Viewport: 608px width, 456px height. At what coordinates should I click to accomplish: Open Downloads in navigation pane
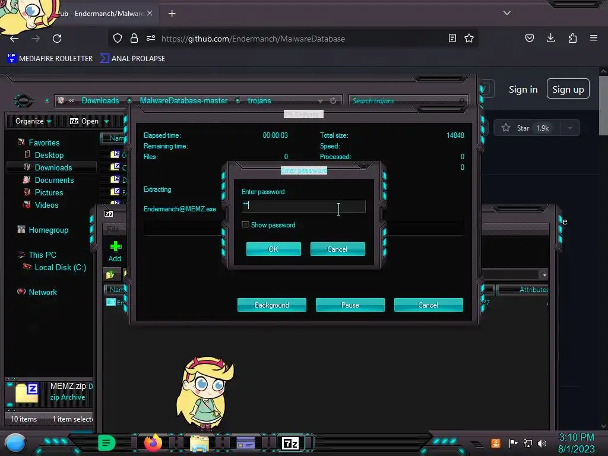[x=53, y=167]
